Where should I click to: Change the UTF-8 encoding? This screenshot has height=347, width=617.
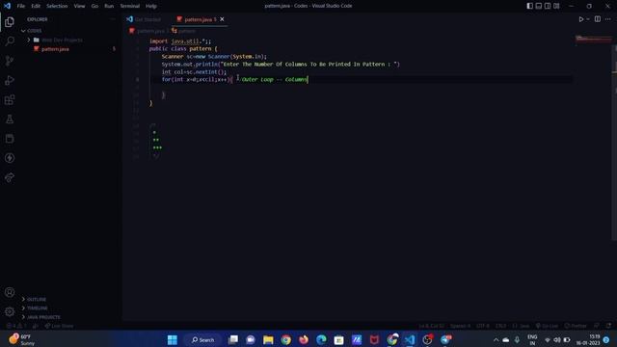483,326
